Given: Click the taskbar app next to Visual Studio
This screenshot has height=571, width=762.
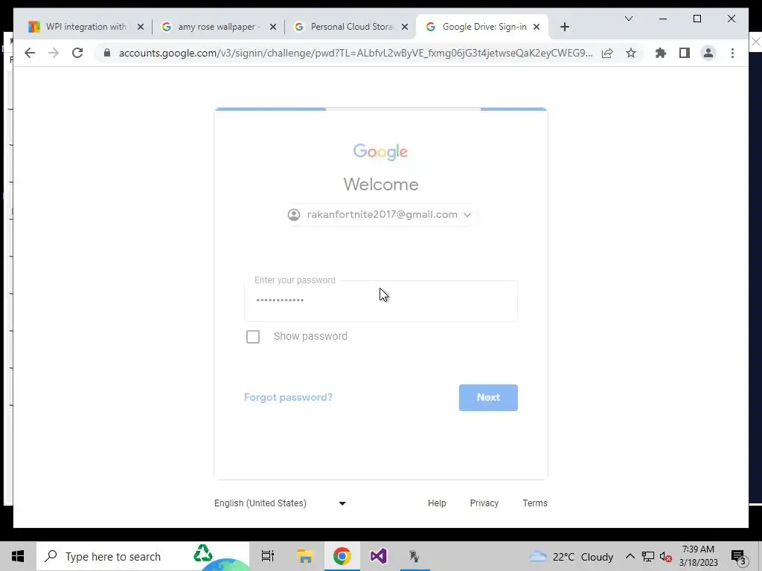Looking at the screenshot, I should [x=415, y=556].
